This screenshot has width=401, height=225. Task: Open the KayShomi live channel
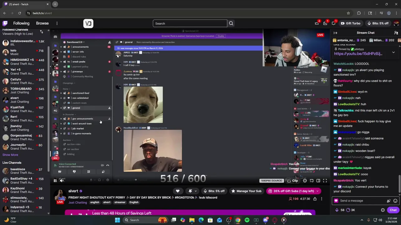click(x=24, y=190)
